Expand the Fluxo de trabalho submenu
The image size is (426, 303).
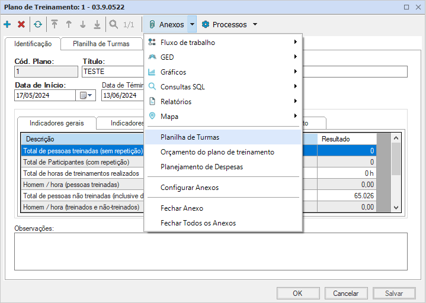click(x=223, y=43)
